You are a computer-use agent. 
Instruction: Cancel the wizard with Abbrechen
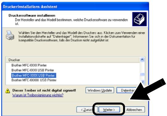point(134,110)
